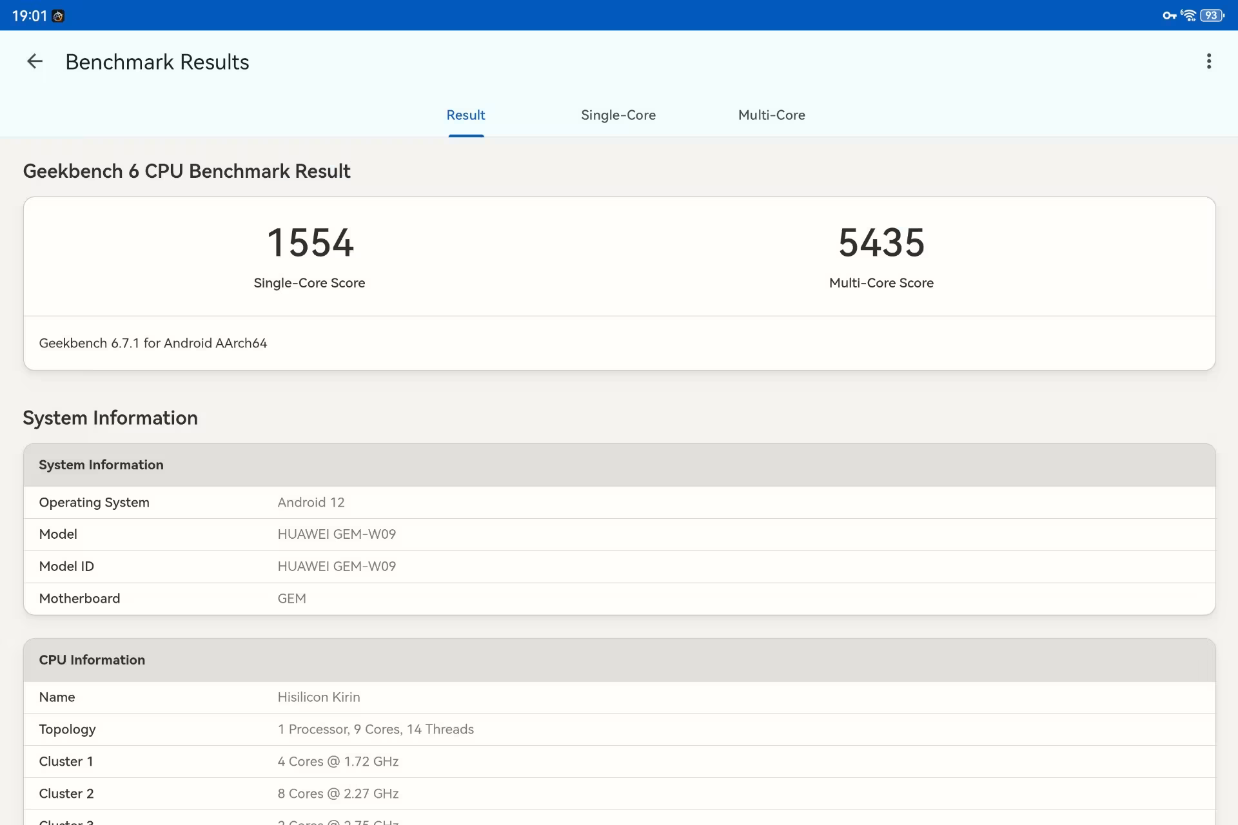The height and width of the screenshot is (825, 1238).
Task: Tap the Hisilicon Kirin value
Action: coord(319,697)
